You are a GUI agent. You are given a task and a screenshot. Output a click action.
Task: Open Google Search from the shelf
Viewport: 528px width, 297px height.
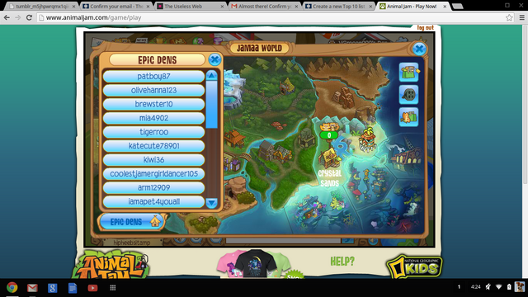coord(52,288)
